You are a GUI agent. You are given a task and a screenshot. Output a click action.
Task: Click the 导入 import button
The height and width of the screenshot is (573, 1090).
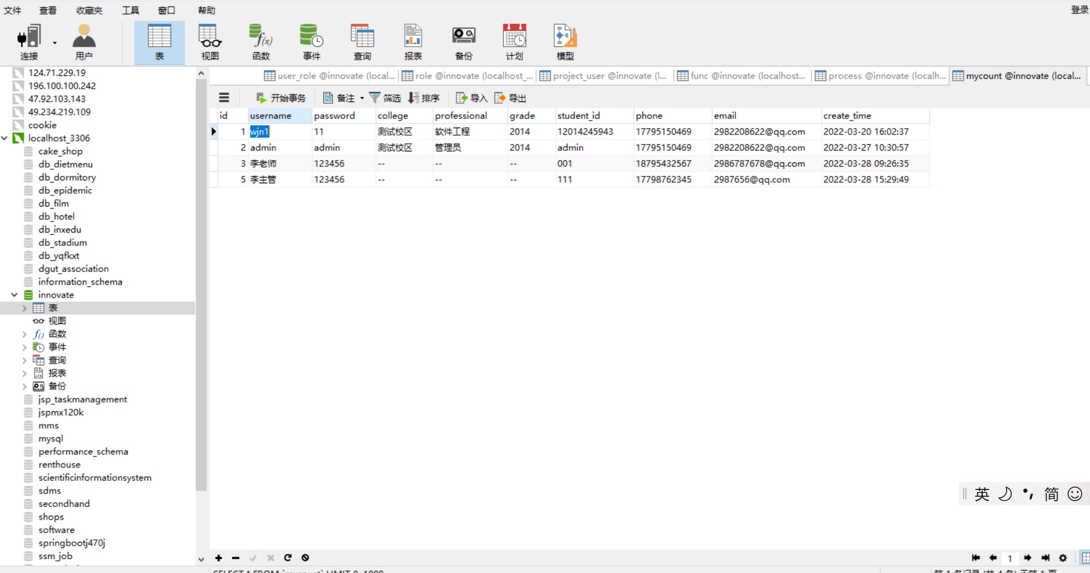[471, 98]
